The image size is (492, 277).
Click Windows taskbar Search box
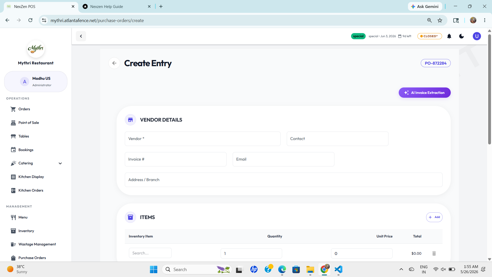pos(197,269)
